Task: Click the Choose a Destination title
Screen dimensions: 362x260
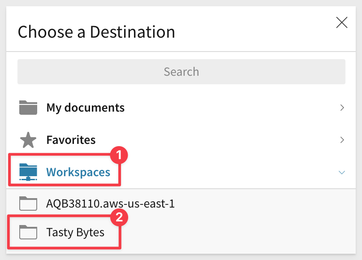Action: point(96,32)
